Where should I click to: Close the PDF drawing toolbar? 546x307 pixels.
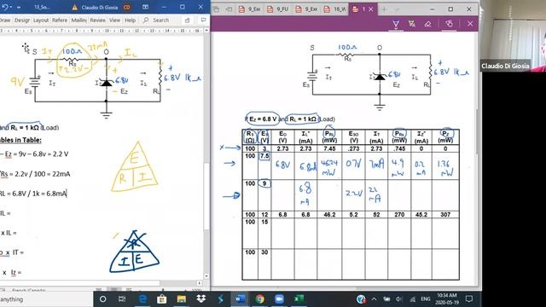[470, 24]
